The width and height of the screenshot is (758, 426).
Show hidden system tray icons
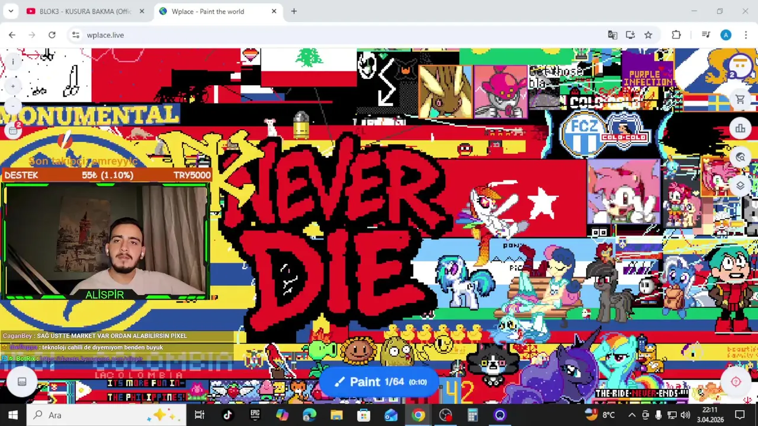(x=632, y=415)
